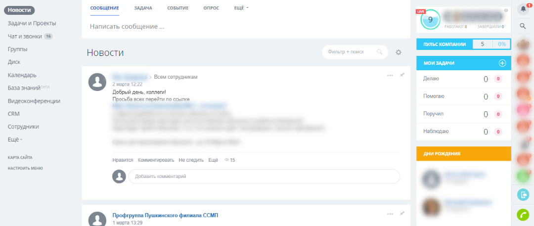534x226 pixels.
Task: Click the 16 unread badge by Чат и звонки
Action: (48, 36)
